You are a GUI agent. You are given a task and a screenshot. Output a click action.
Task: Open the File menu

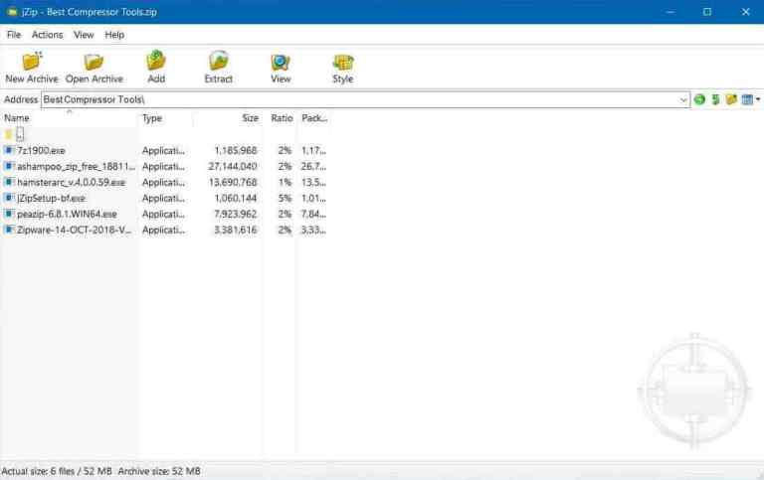(x=14, y=35)
